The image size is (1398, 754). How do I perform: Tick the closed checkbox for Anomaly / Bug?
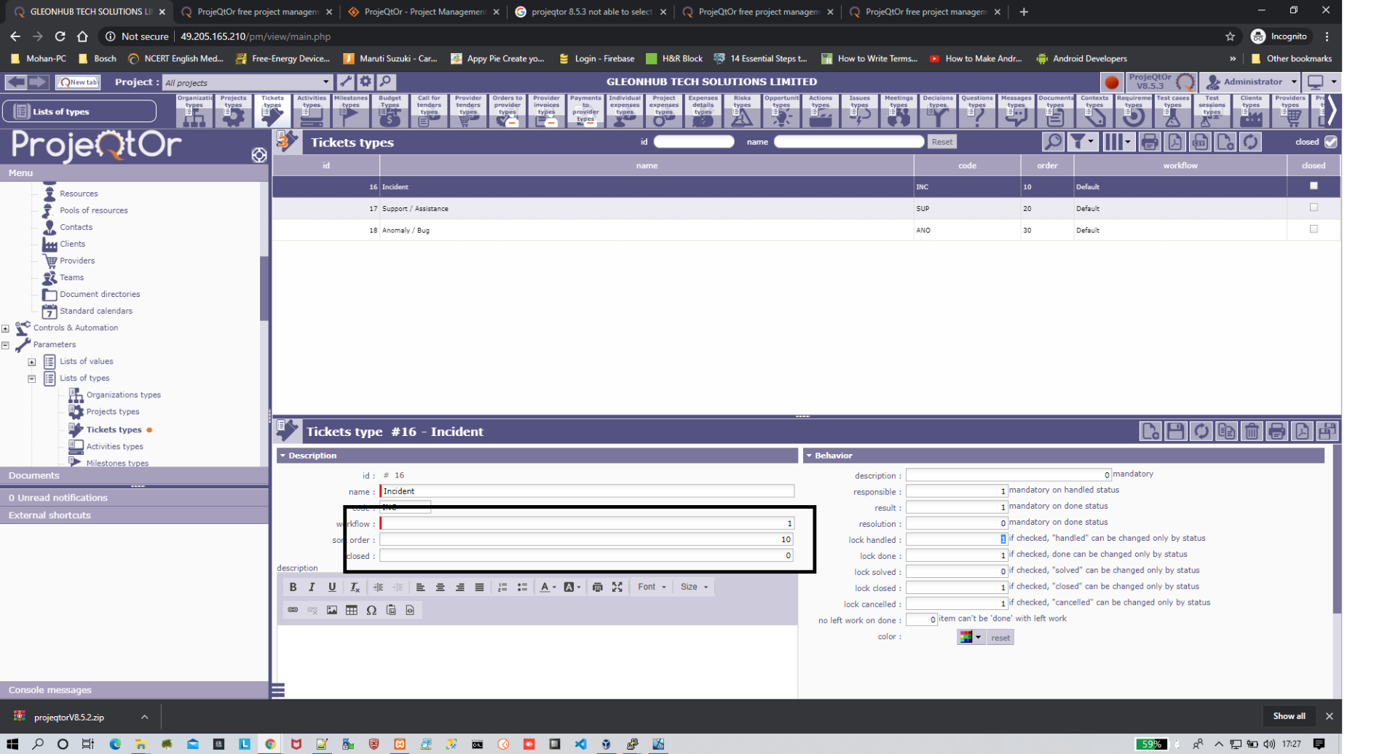[x=1314, y=229]
